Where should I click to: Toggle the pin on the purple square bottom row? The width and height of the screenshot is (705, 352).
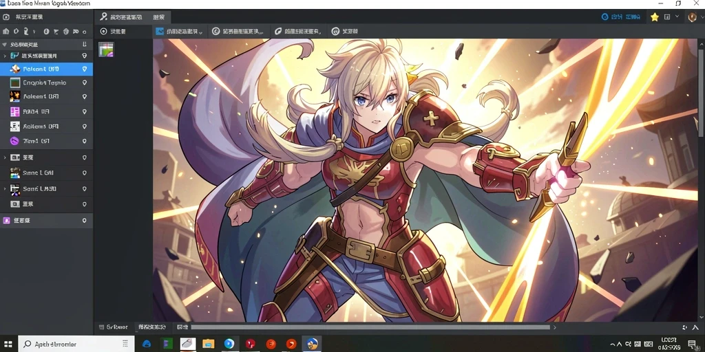[84, 221]
